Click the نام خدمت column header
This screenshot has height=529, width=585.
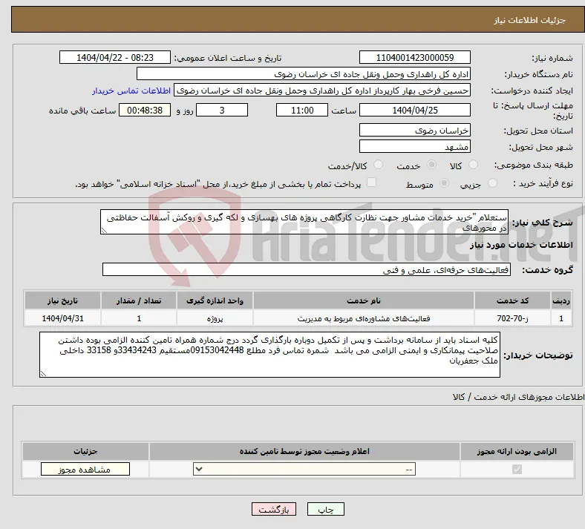click(x=364, y=300)
